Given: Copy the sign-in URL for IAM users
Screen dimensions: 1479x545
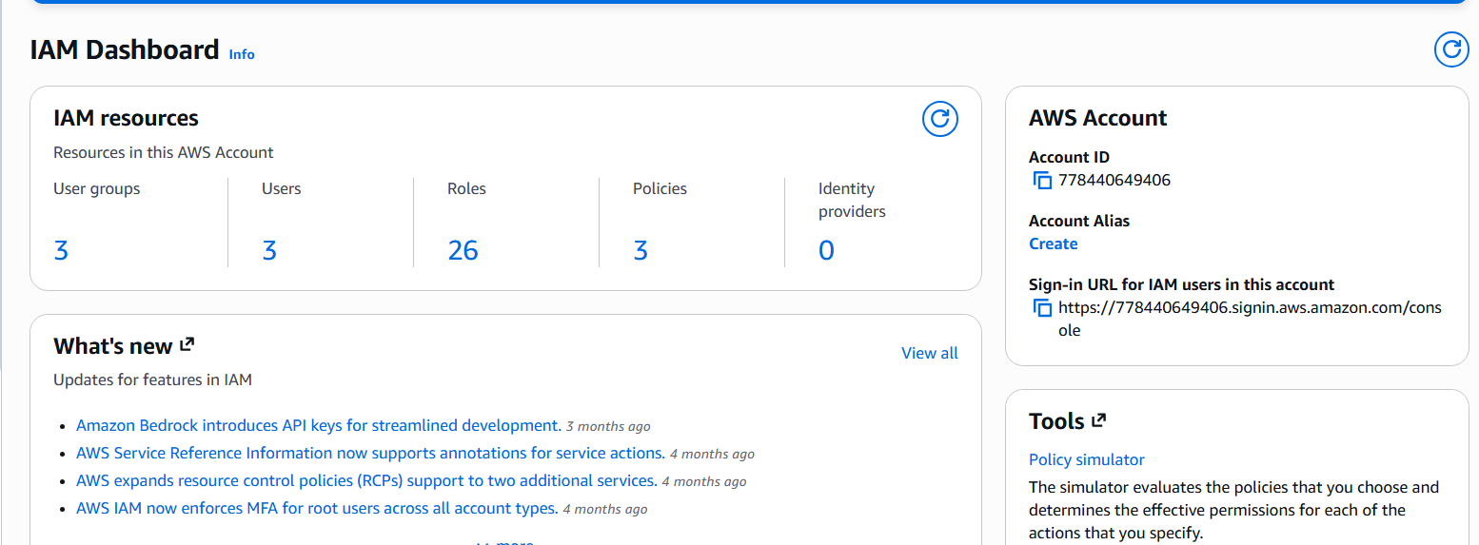Looking at the screenshot, I should click(1042, 308).
